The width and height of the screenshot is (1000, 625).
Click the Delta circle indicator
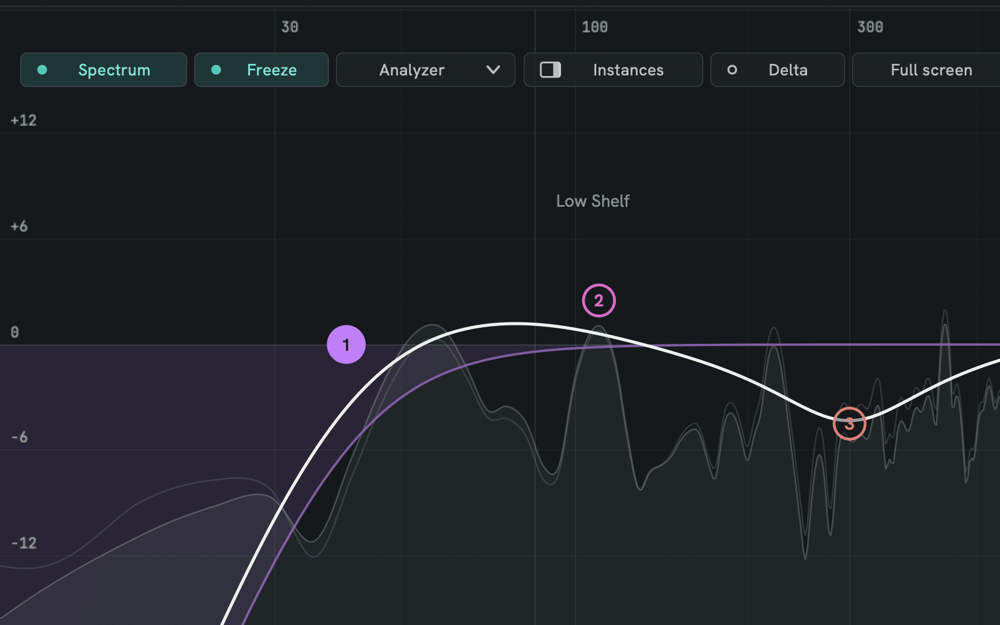click(732, 70)
